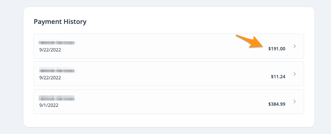Click the gray page background outside the card
Screen dimensions: 331x134
(11, 67)
